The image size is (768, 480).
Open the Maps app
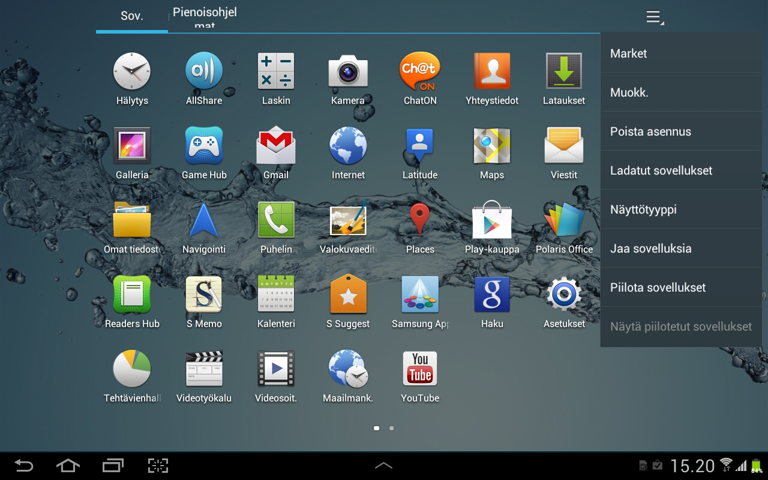[492, 154]
